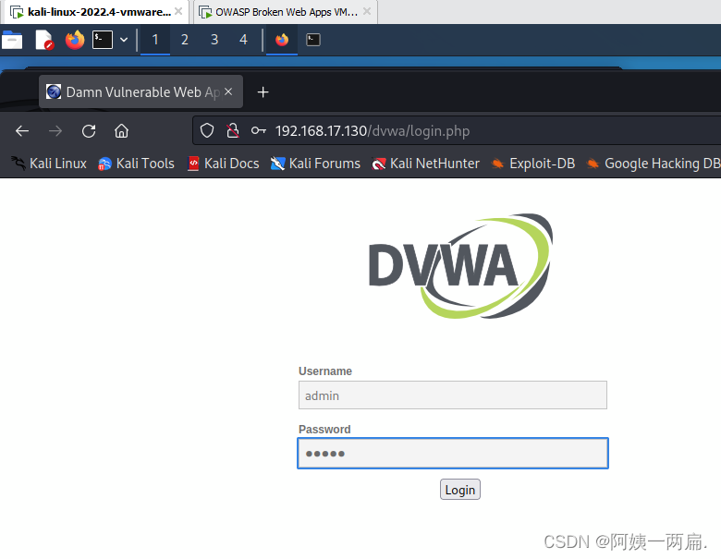
Task: Select the running terminal window in taskbar
Action: point(313,40)
